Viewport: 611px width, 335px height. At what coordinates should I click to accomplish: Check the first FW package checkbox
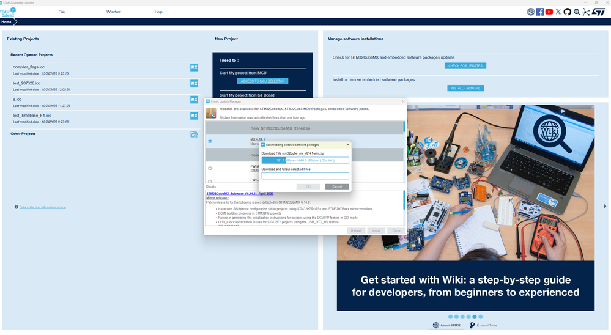210,168
